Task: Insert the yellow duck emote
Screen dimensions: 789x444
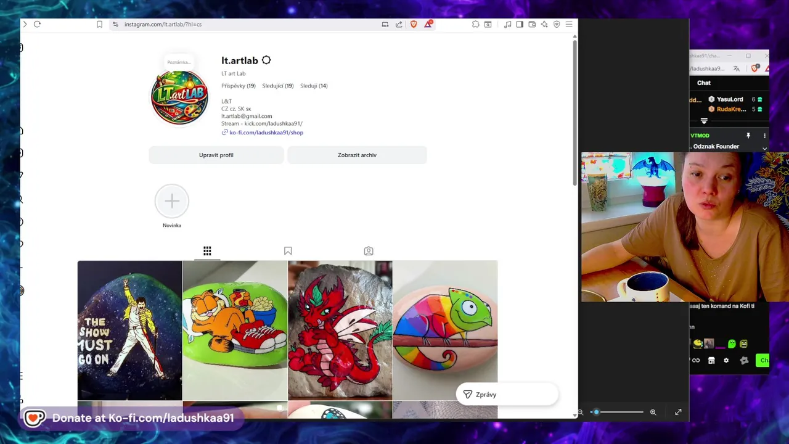Action: 697,344
